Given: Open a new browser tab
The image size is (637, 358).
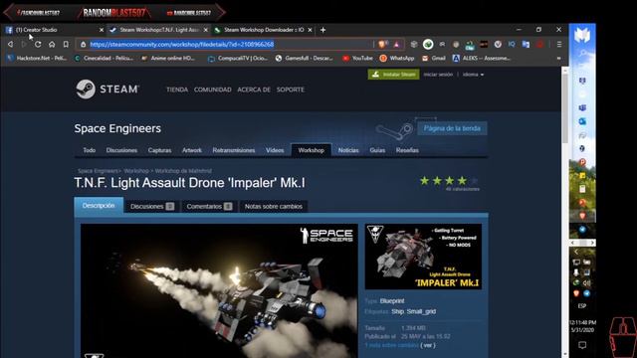Looking at the screenshot, I should 322,30.
